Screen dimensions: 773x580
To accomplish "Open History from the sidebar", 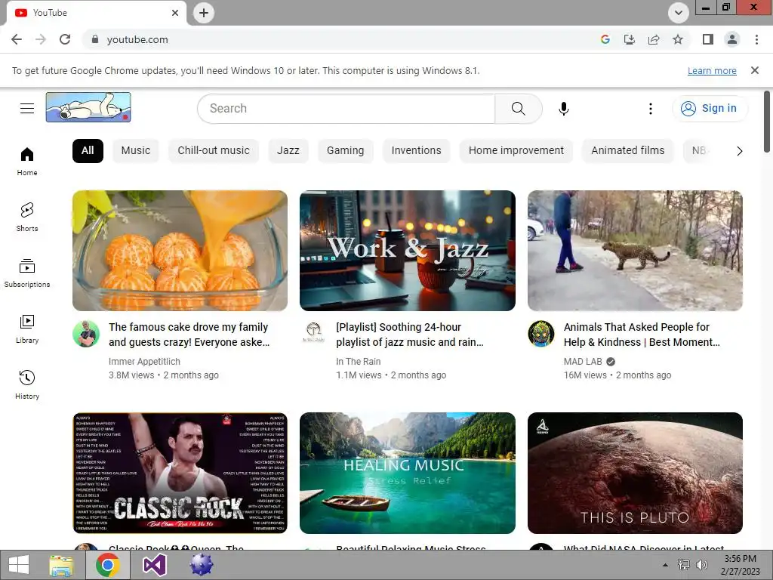I will click(27, 384).
